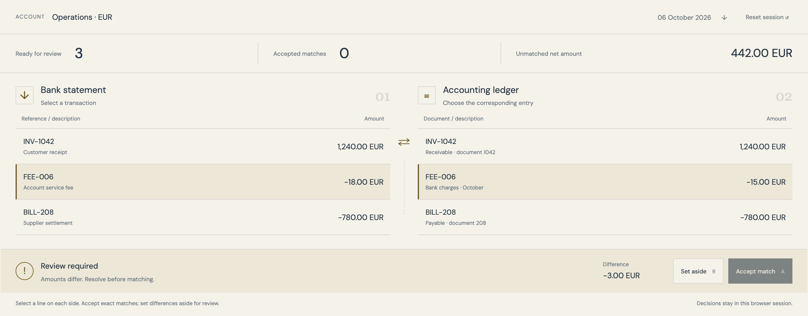
Task: Click Reset session link
Action: click(x=767, y=17)
